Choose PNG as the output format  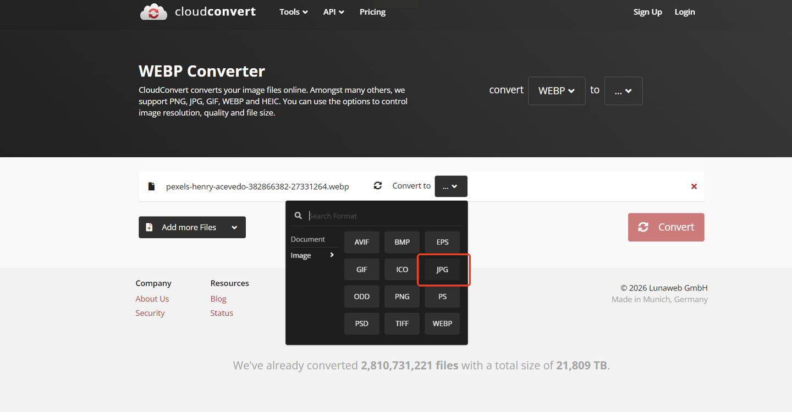pyautogui.click(x=402, y=296)
